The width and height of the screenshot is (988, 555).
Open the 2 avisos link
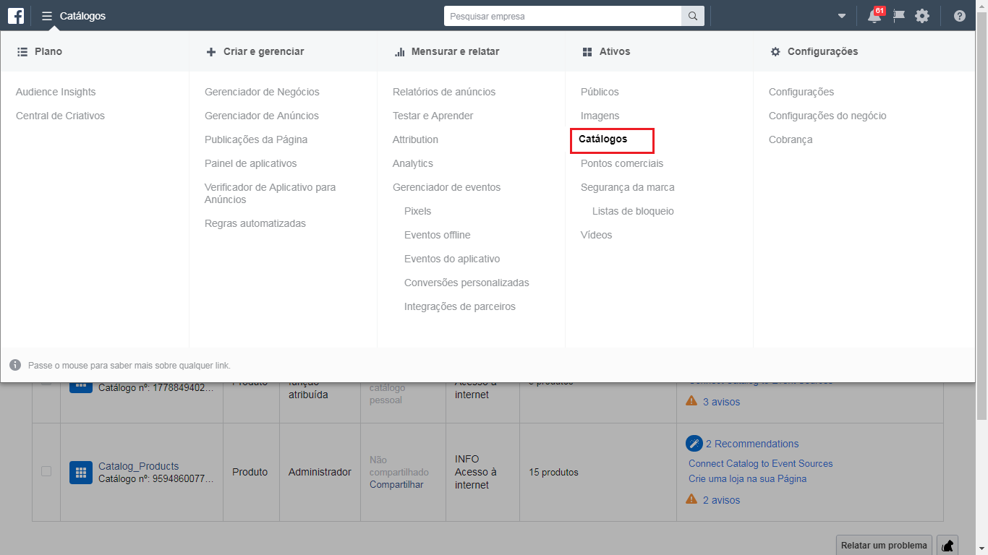tap(722, 500)
